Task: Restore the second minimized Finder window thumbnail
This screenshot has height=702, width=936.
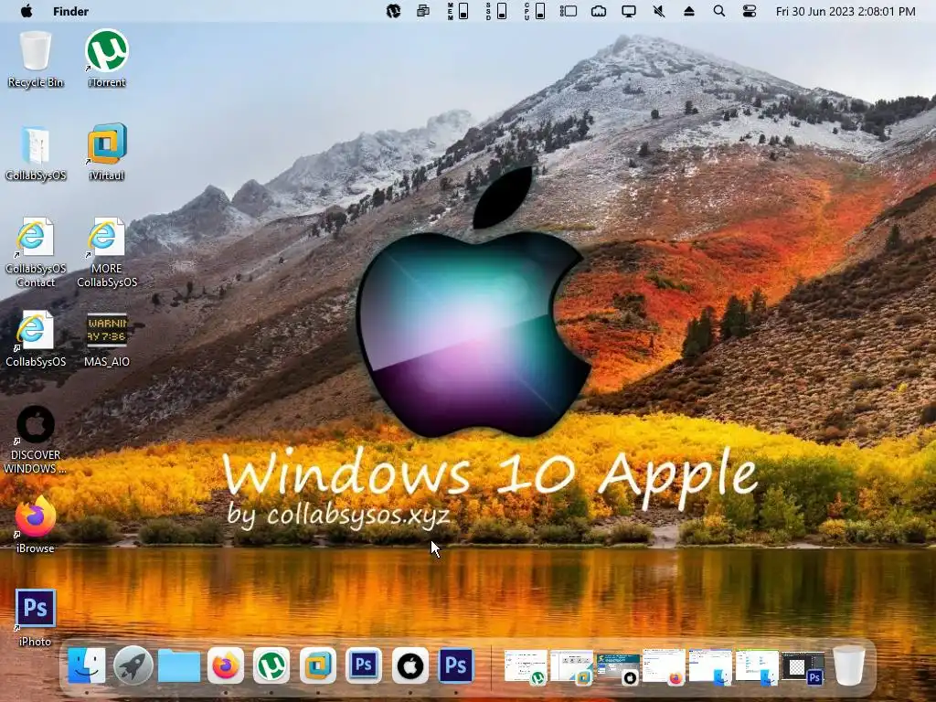Action: point(757,666)
